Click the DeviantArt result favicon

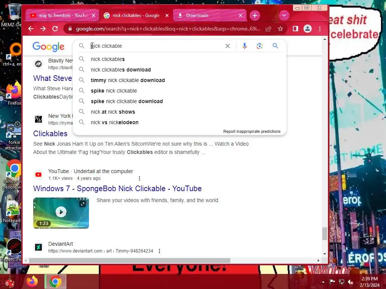coord(38,247)
